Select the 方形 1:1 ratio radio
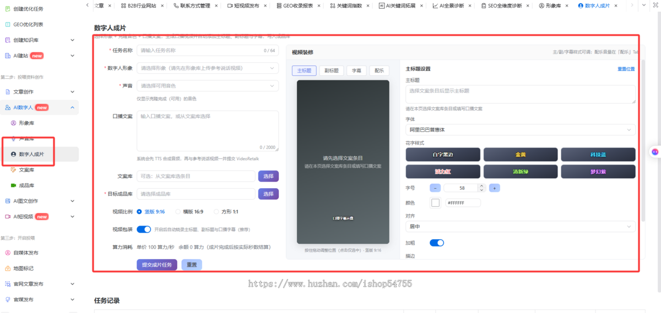This screenshot has height=313, width=661. click(x=216, y=211)
